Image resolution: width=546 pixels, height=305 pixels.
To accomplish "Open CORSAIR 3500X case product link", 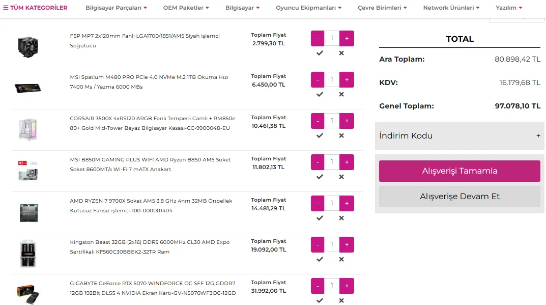I will click(153, 123).
